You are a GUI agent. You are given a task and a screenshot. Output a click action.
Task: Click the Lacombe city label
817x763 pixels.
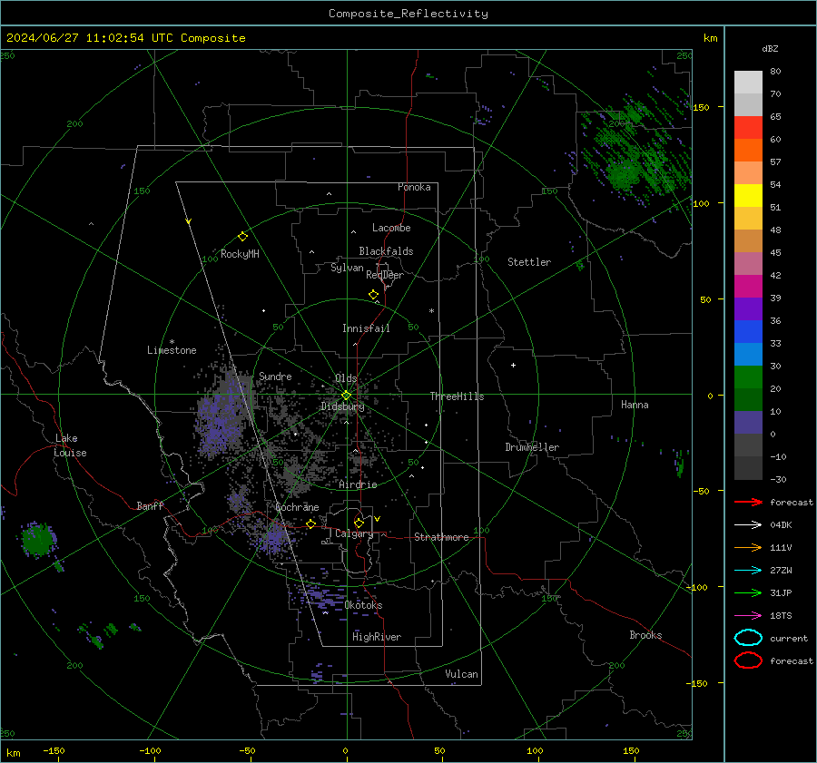pyautogui.click(x=391, y=228)
